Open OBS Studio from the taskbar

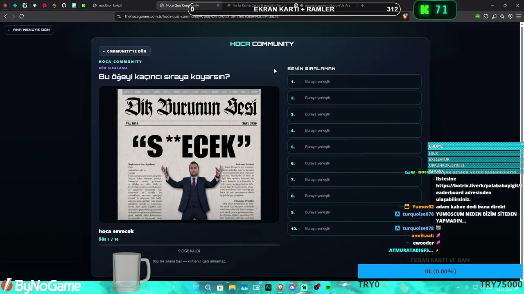tap(316, 287)
